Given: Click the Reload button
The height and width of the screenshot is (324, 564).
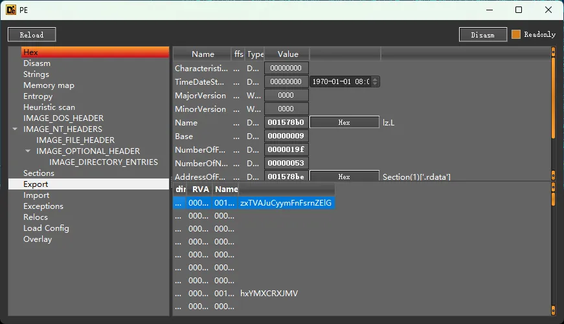Looking at the screenshot, I should coord(32,35).
